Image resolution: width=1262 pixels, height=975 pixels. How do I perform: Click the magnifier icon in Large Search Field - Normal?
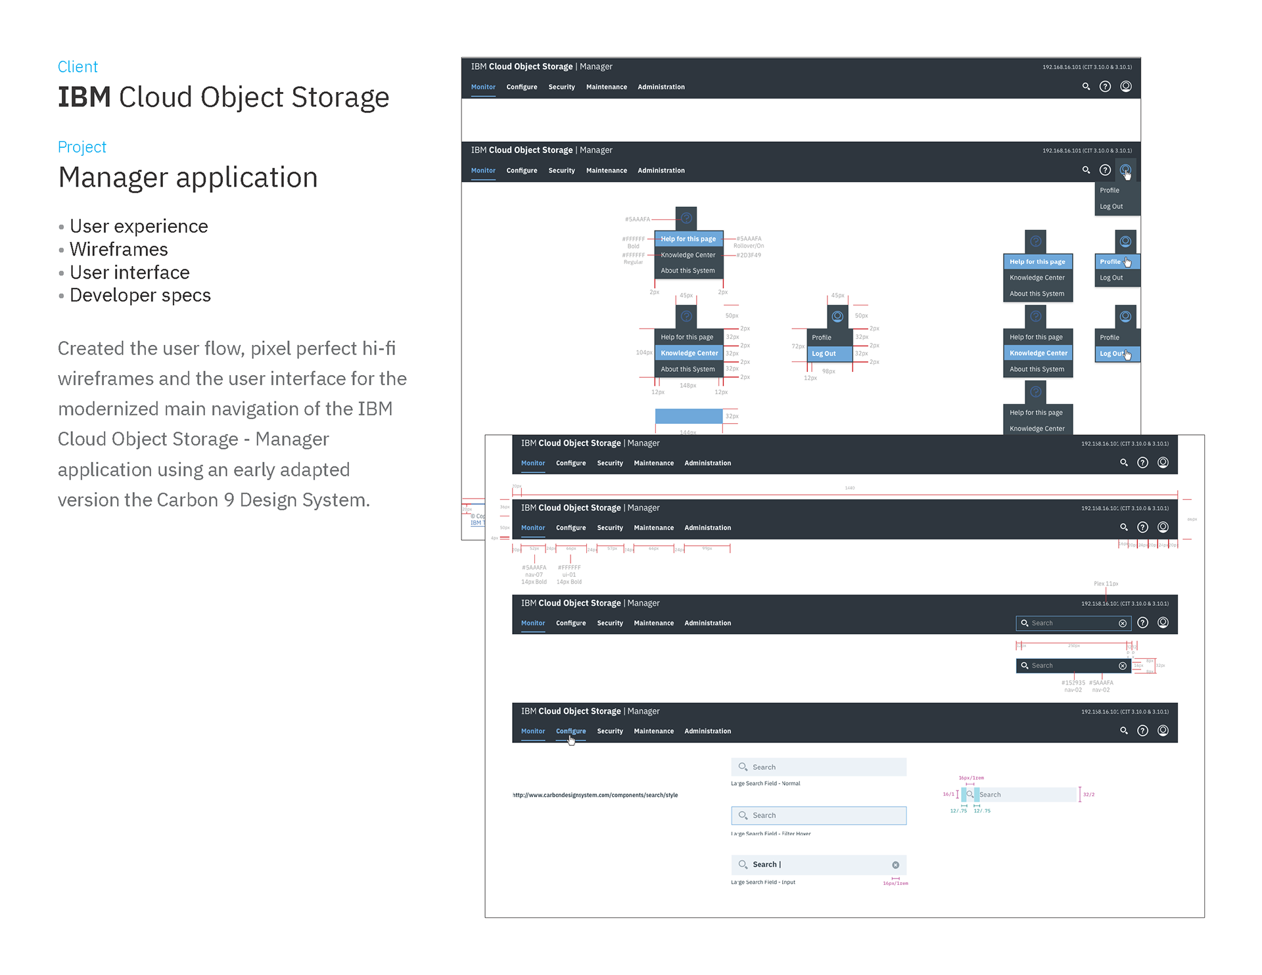click(x=743, y=767)
